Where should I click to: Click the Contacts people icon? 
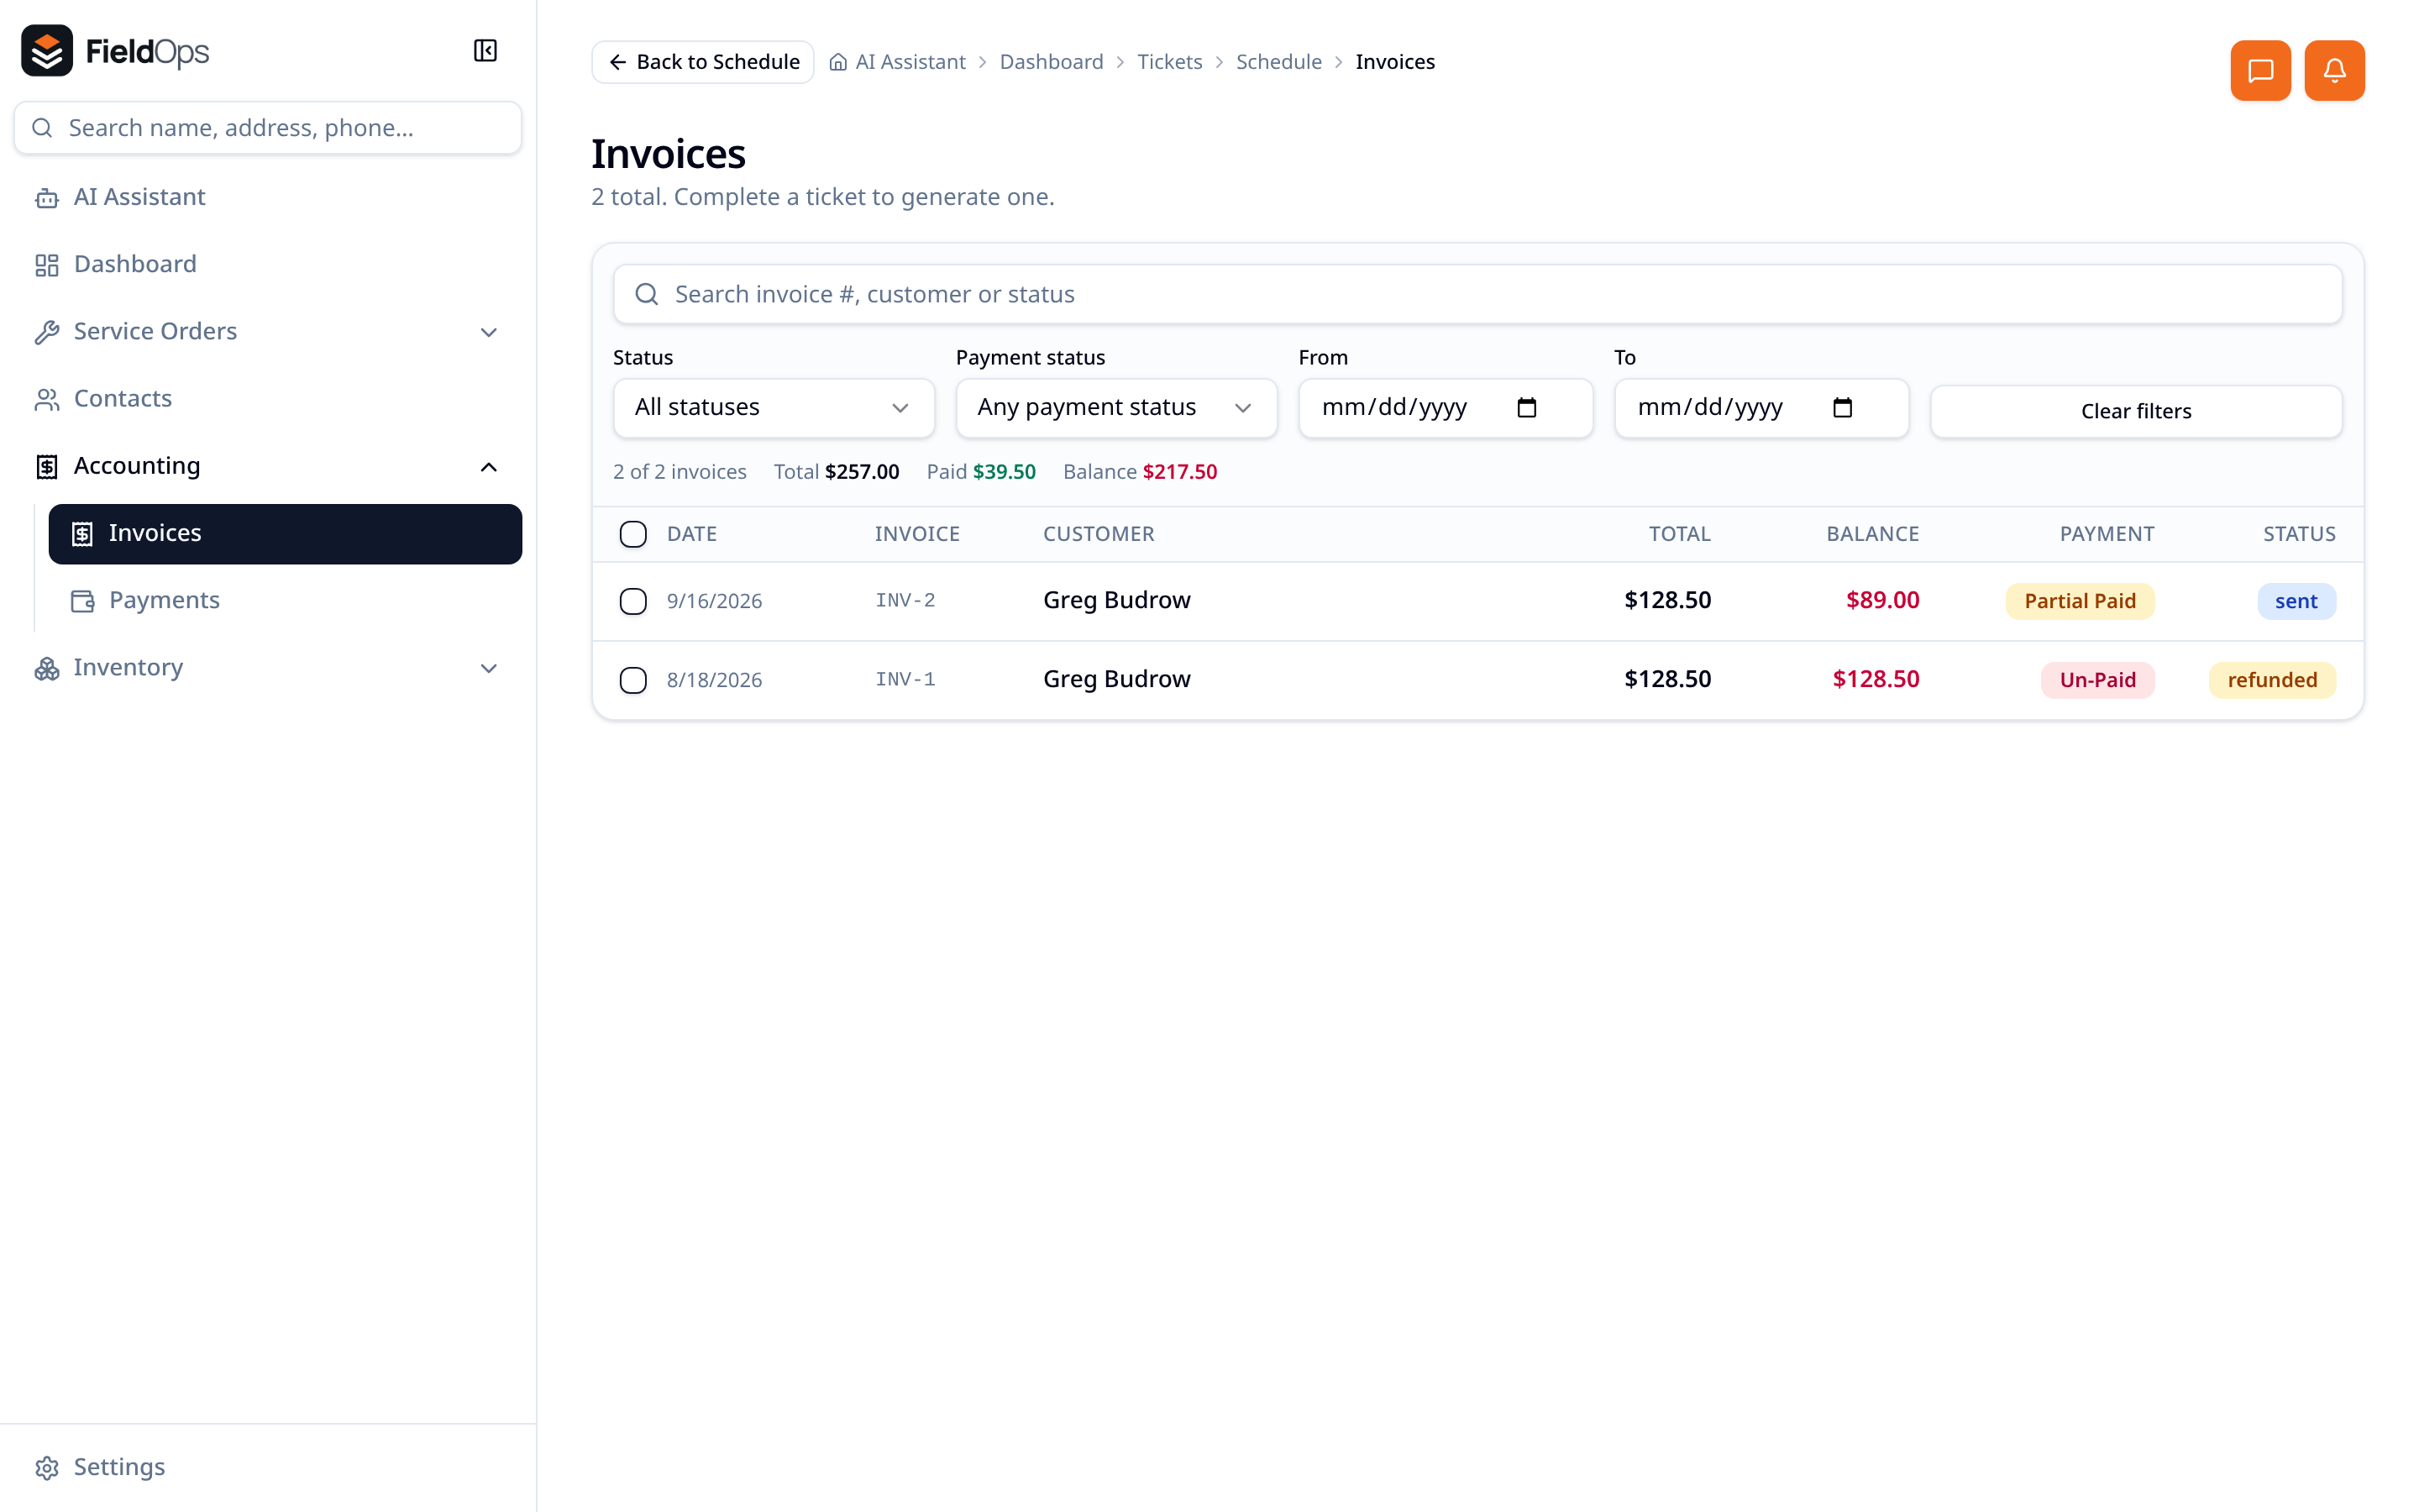coord(47,399)
